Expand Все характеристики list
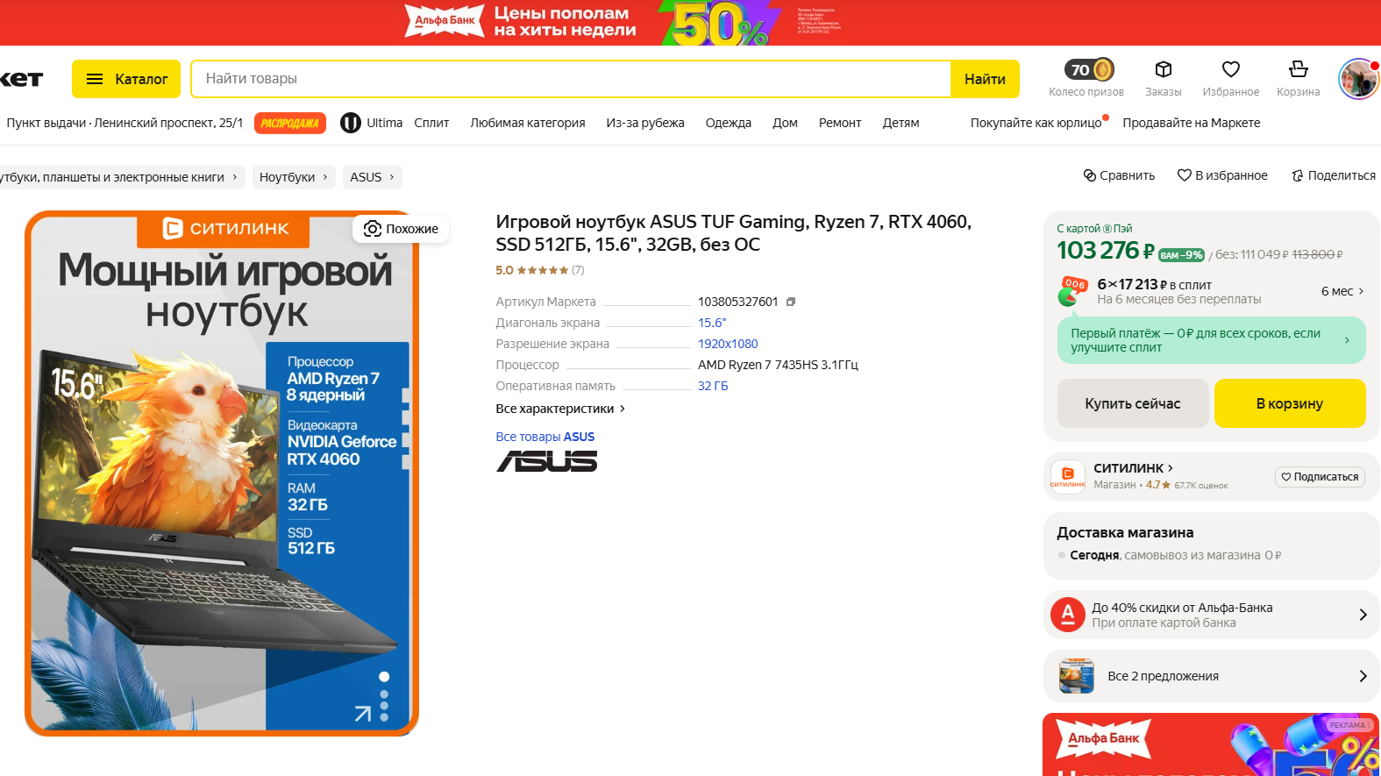 560,409
